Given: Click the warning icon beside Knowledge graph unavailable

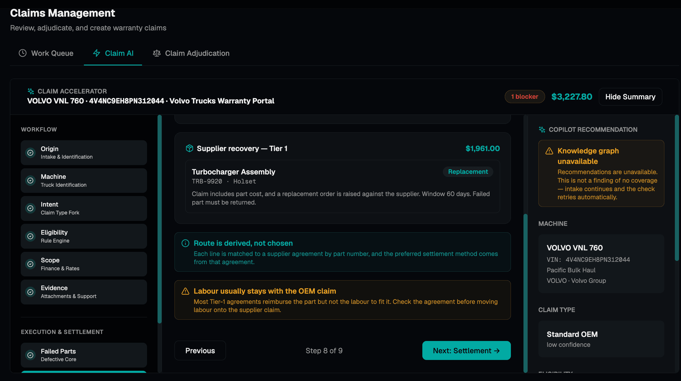Looking at the screenshot, I should 549,151.
